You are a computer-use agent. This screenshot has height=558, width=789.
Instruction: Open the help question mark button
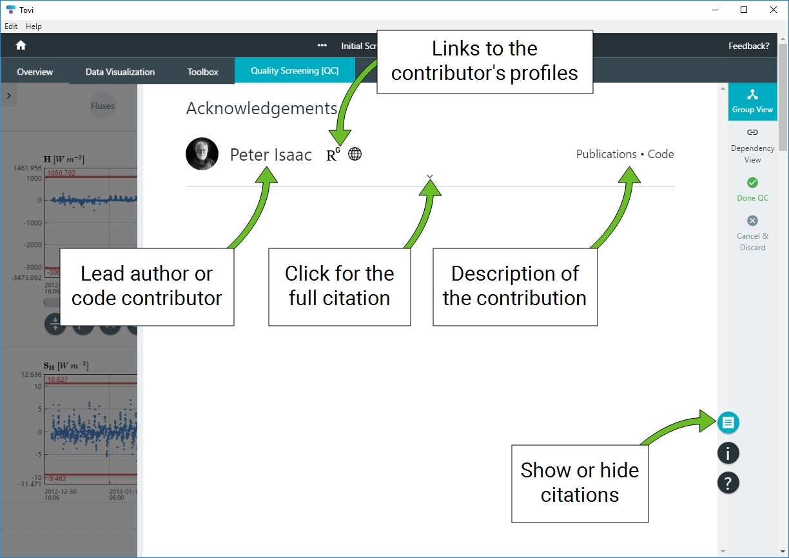tap(728, 483)
